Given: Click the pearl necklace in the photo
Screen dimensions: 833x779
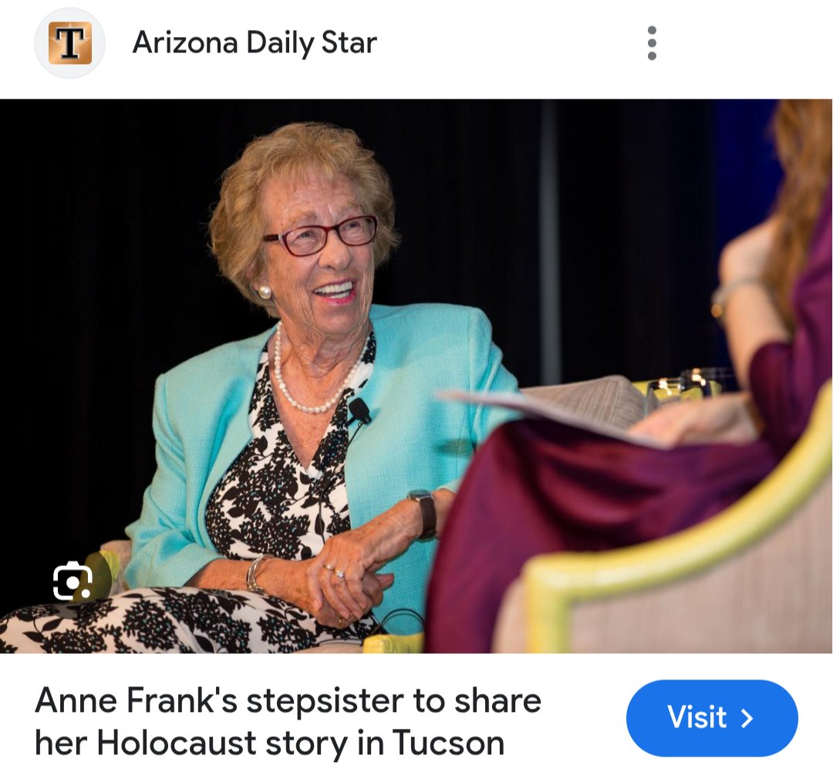Looking at the screenshot, I should 313,375.
